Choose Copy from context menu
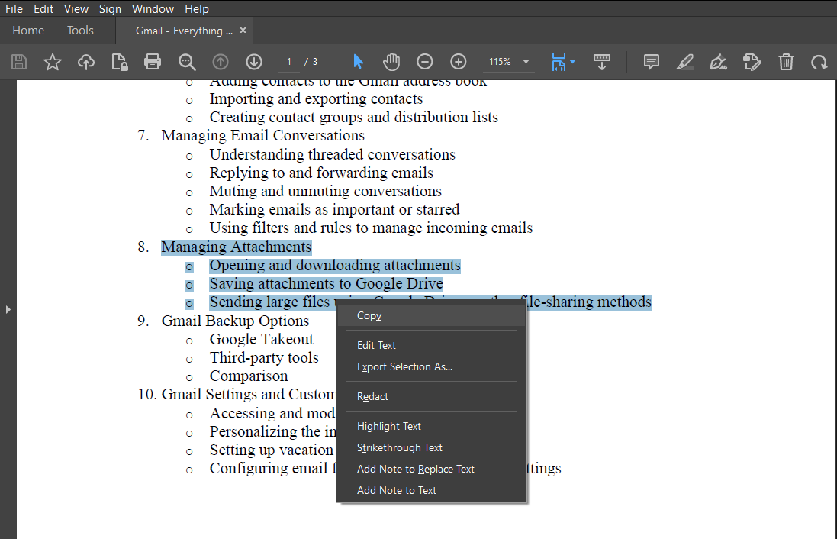The height and width of the screenshot is (539, 837). (x=431, y=316)
